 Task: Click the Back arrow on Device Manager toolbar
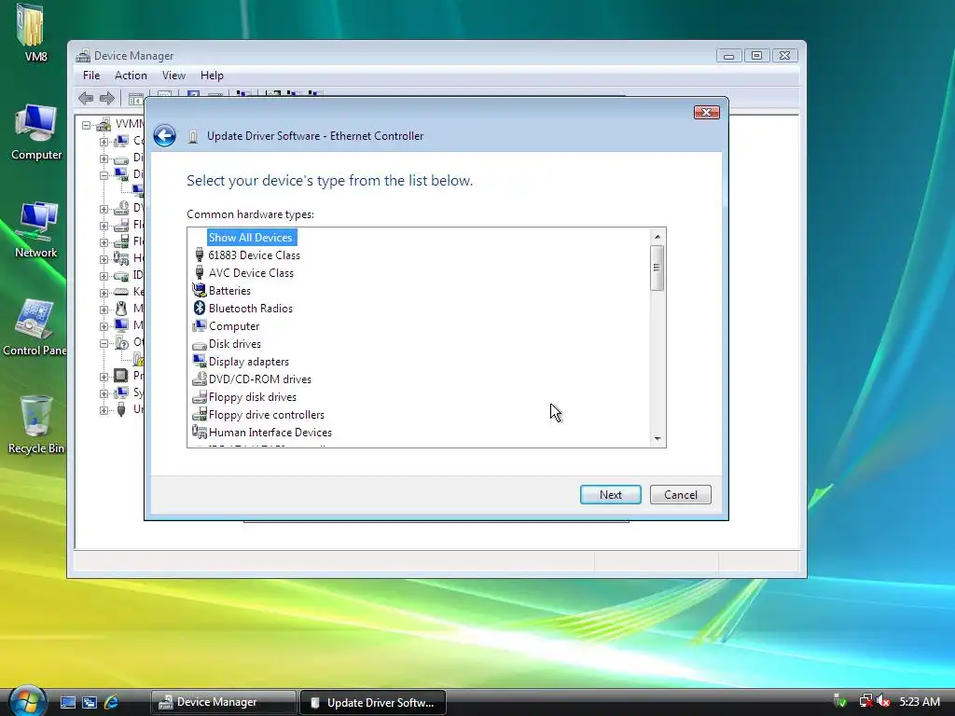[x=86, y=98]
